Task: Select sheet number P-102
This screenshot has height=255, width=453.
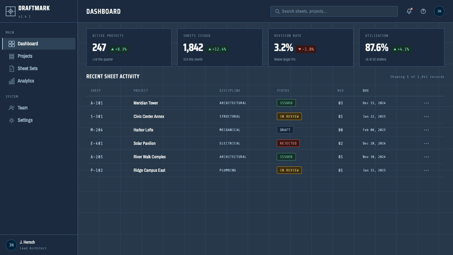Action: pos(97,170)
